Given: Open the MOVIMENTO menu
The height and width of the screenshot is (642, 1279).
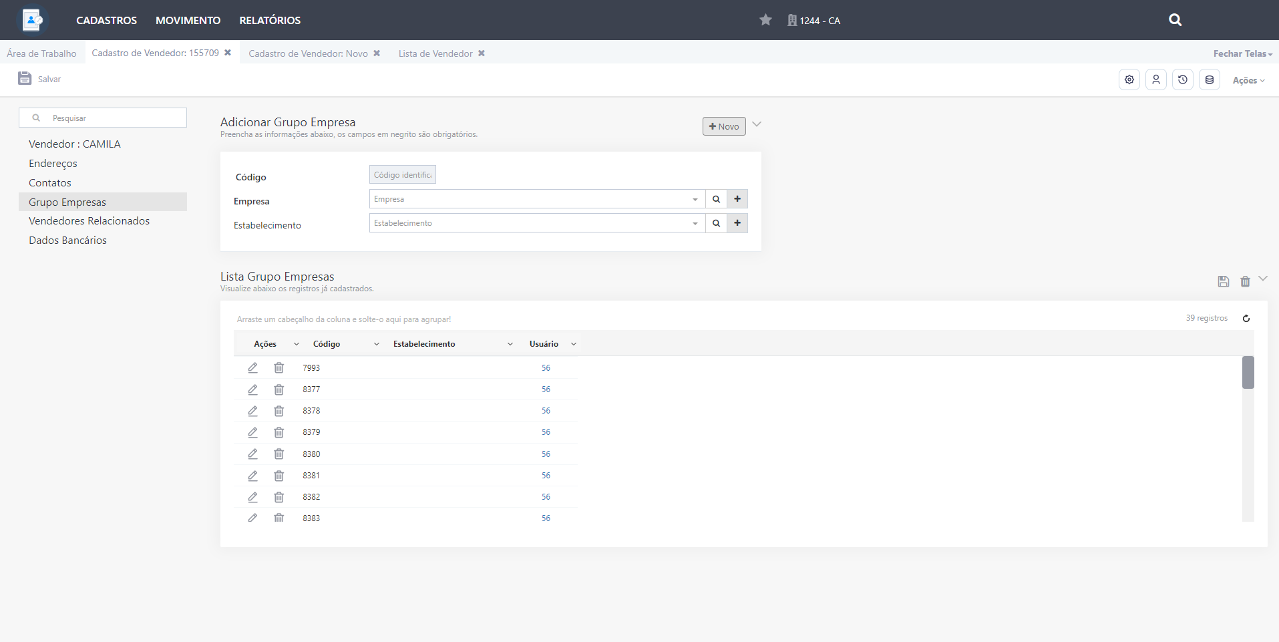Looking at the screenshot, I should coord(188,20).
